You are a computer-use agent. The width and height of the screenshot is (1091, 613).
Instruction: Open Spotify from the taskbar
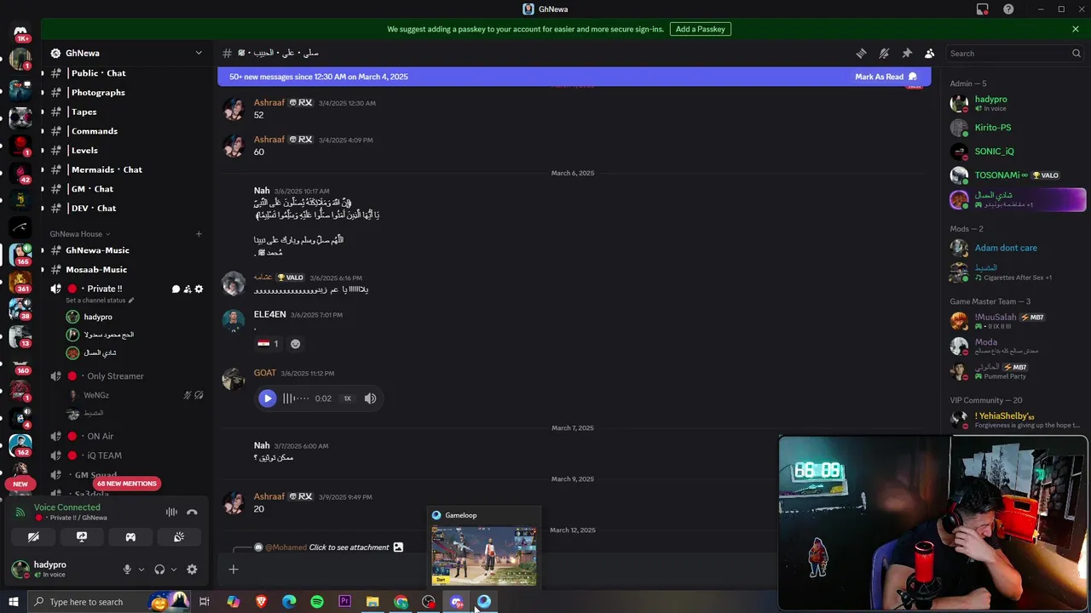317,602
